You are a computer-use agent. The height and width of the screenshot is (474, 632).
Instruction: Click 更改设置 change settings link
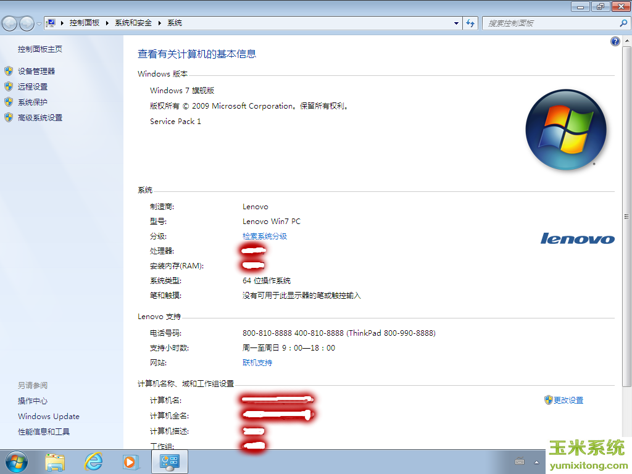point(568,400)
